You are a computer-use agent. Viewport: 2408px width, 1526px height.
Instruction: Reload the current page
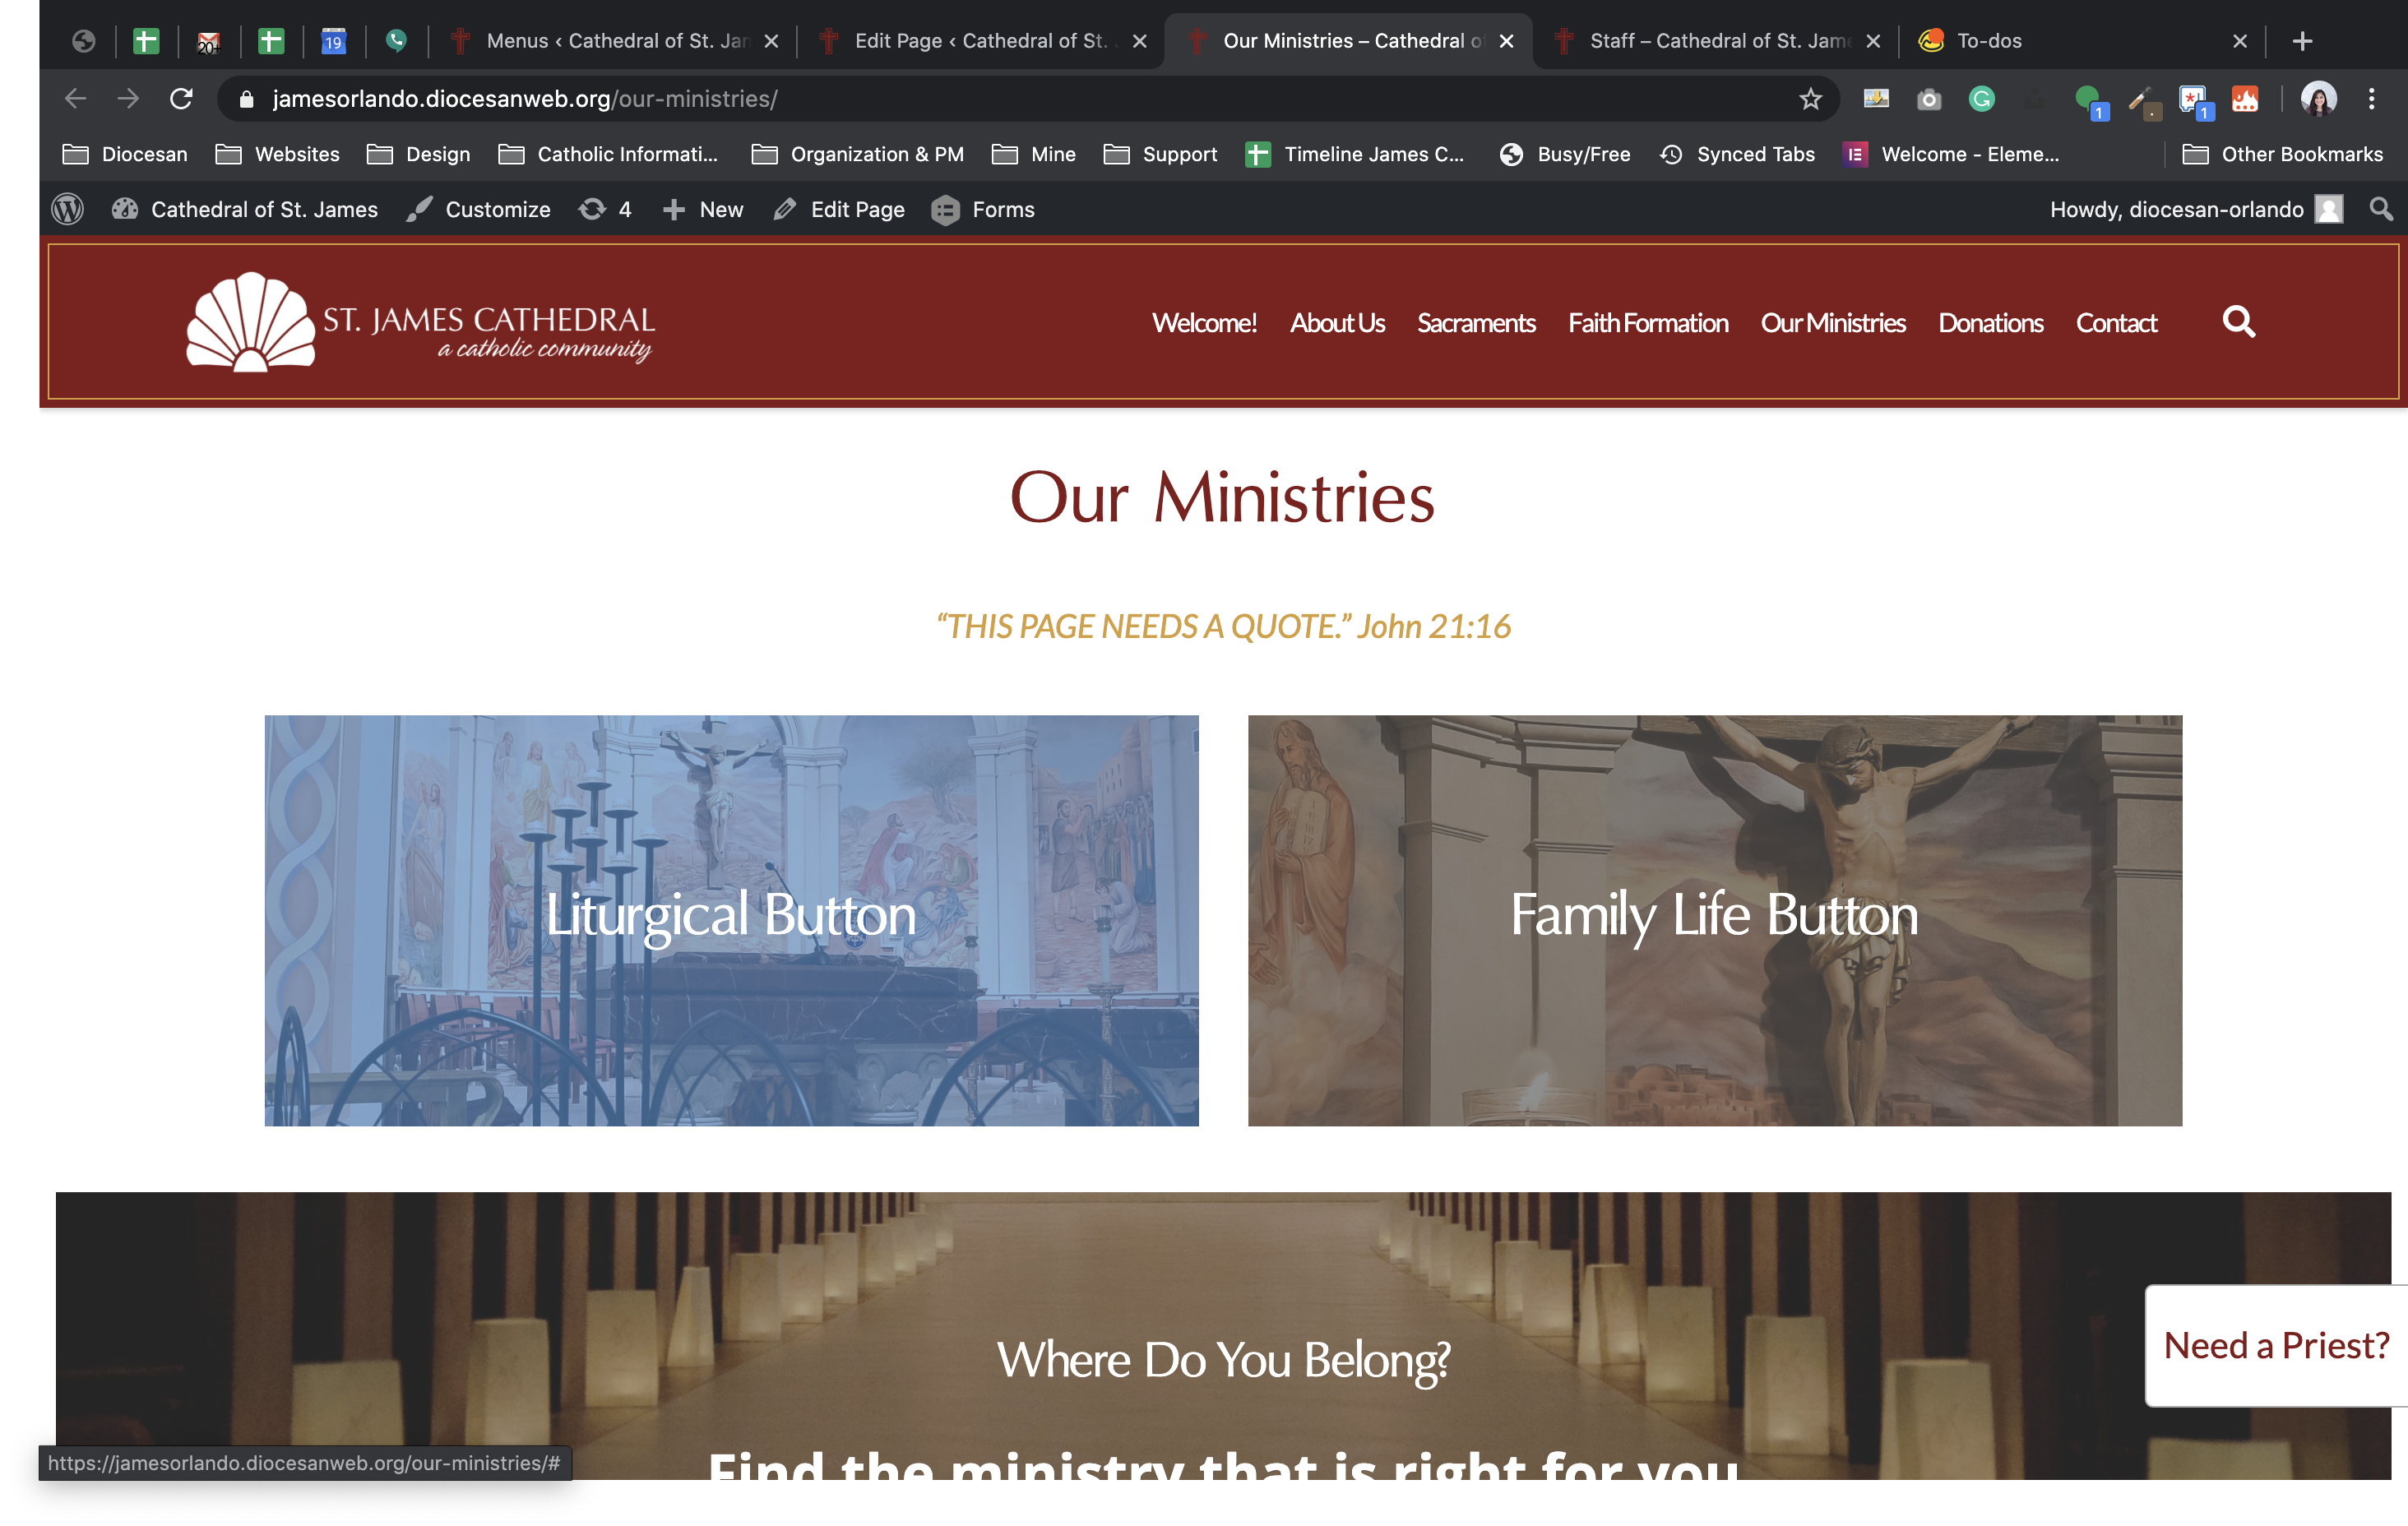click(x=181, y=98)
